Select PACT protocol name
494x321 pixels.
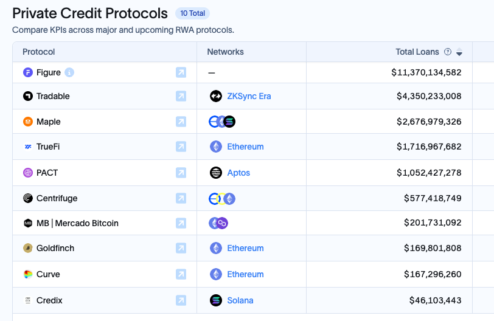click(47, 173)
